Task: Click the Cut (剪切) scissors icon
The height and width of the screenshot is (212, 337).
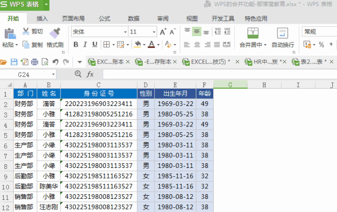Action: [x=26, y=31]
